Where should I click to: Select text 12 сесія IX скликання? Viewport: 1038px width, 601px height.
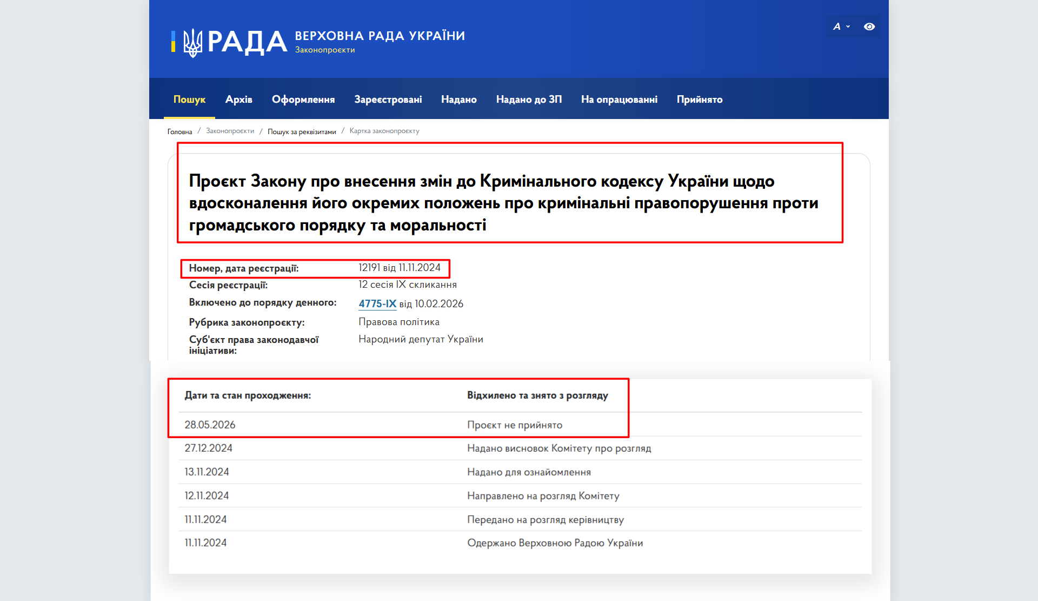coord(408,285)
